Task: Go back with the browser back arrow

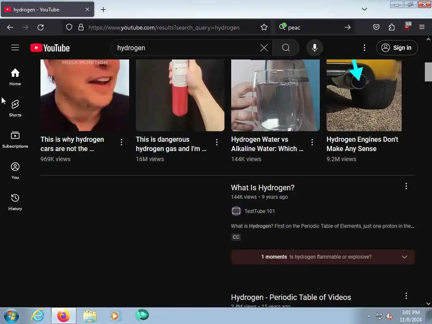Action: coord(10,27)
